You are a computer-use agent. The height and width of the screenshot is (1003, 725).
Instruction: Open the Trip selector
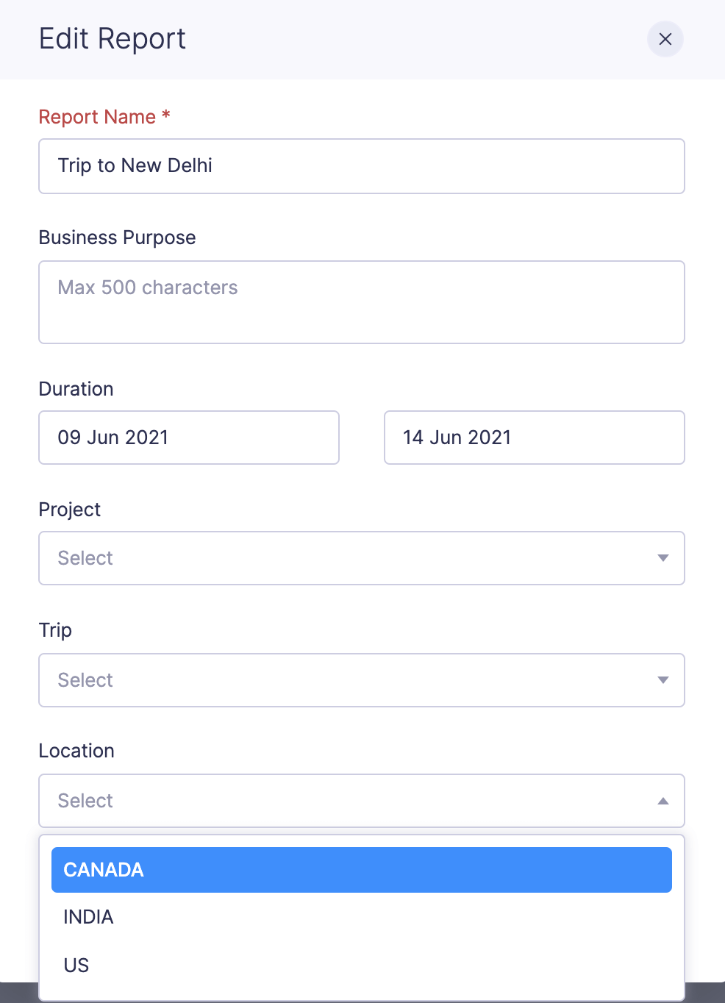[x=362, y=680]
